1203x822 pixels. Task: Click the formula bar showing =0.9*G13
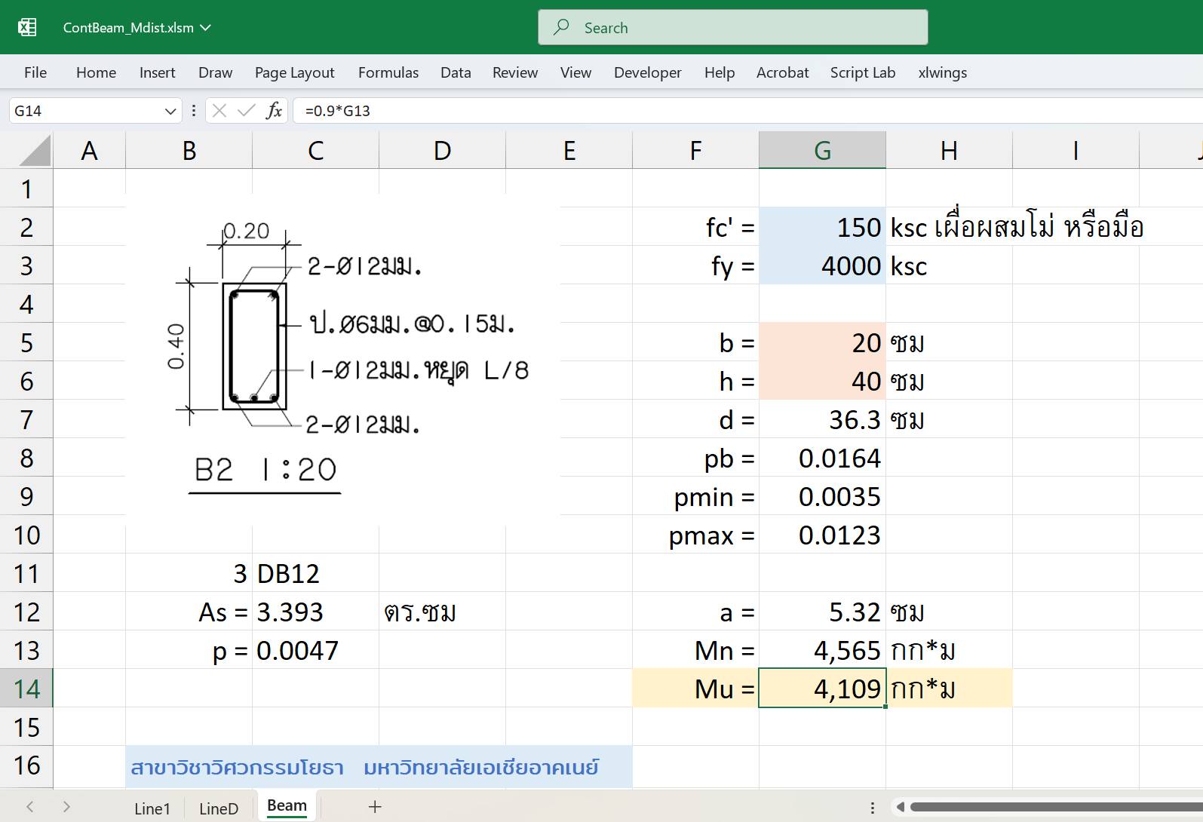pos(747,111)
